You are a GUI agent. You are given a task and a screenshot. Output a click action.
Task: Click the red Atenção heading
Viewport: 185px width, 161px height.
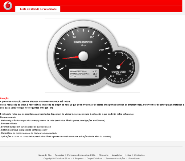5,98
